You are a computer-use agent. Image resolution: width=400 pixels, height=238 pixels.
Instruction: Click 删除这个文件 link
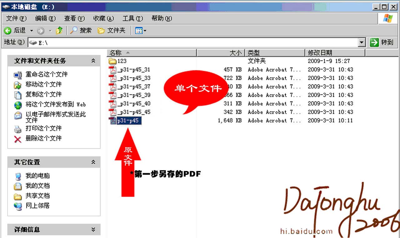click(x=43, y=138)
